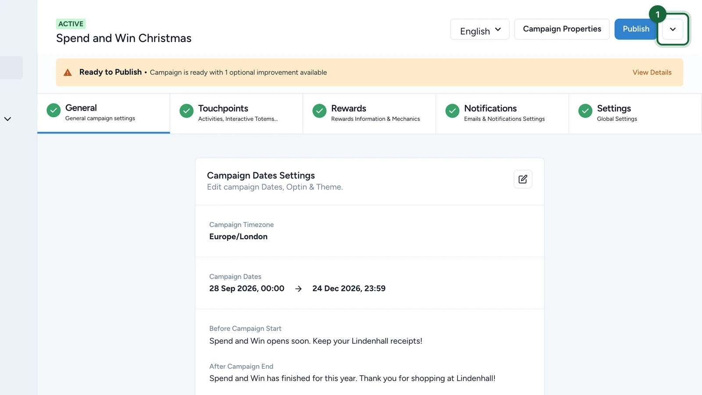The width and height of the screenshot is (702, 395).
Task: Open View Details link in banner
Action: pyautogui.click(x=652, y=72)
